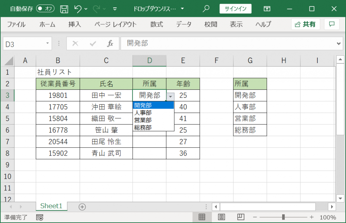This screenshot has width=346, height=223.
Task: Open the comments speech bubble icon
Action: click(x=332, y=24)
